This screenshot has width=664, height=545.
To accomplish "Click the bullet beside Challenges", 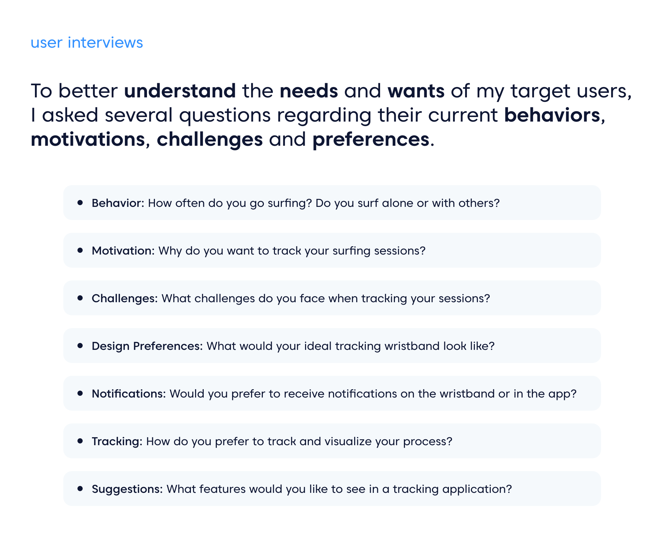I will click(x=80, y=298).
